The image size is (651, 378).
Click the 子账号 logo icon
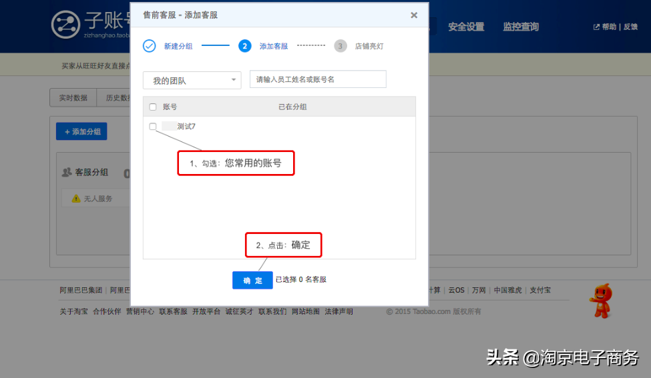(65, 25)
